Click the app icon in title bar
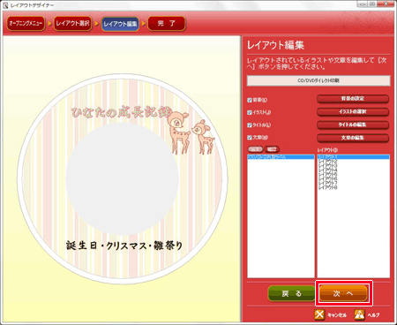Screen dimensions: 397x325 5,5
